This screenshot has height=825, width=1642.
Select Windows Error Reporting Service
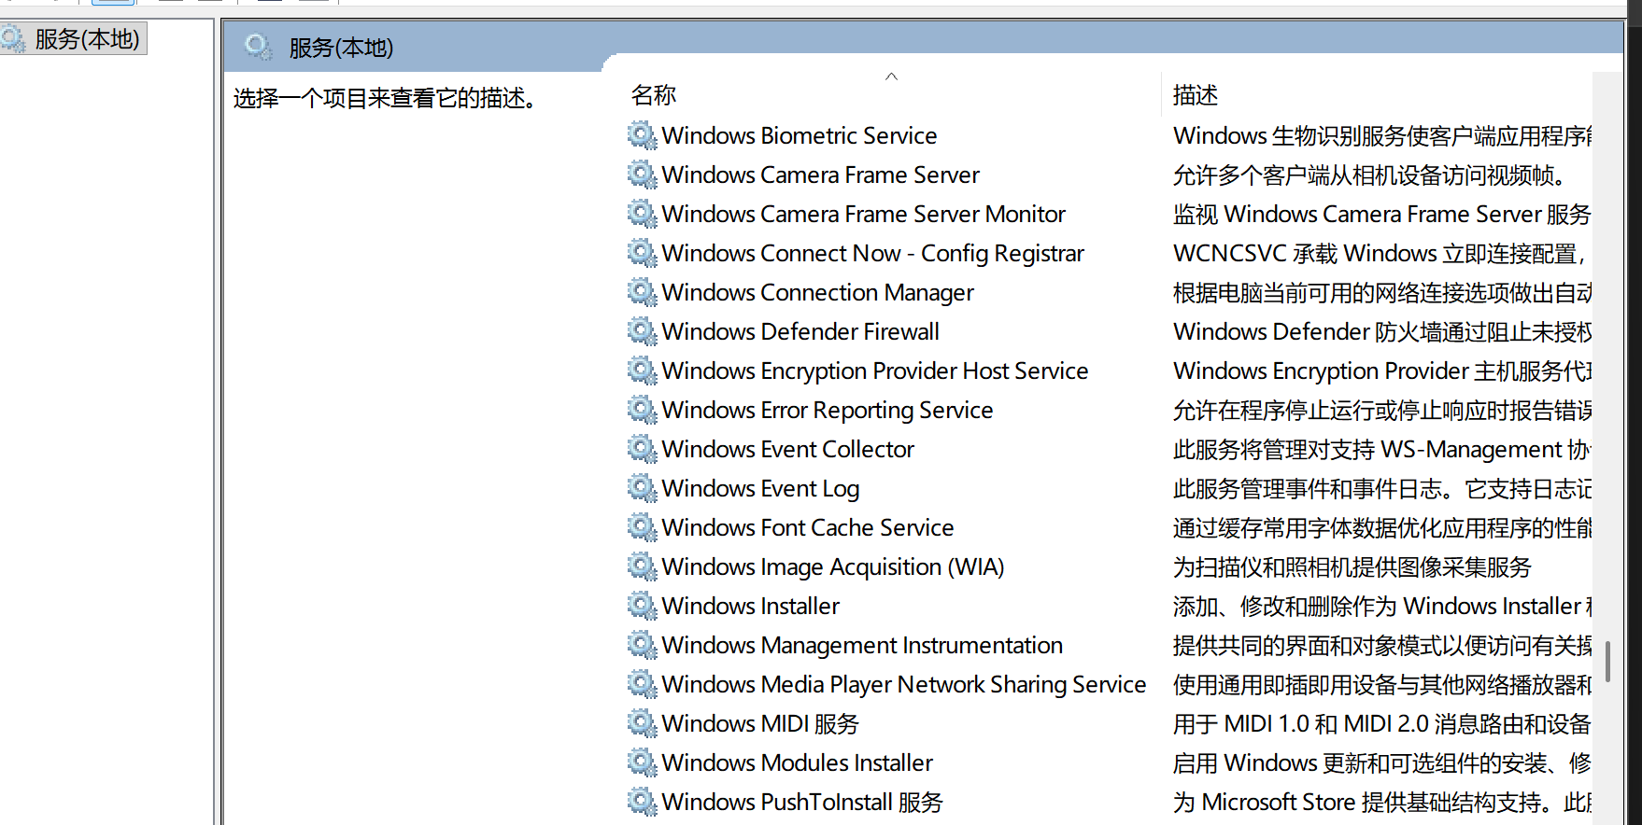828,410
